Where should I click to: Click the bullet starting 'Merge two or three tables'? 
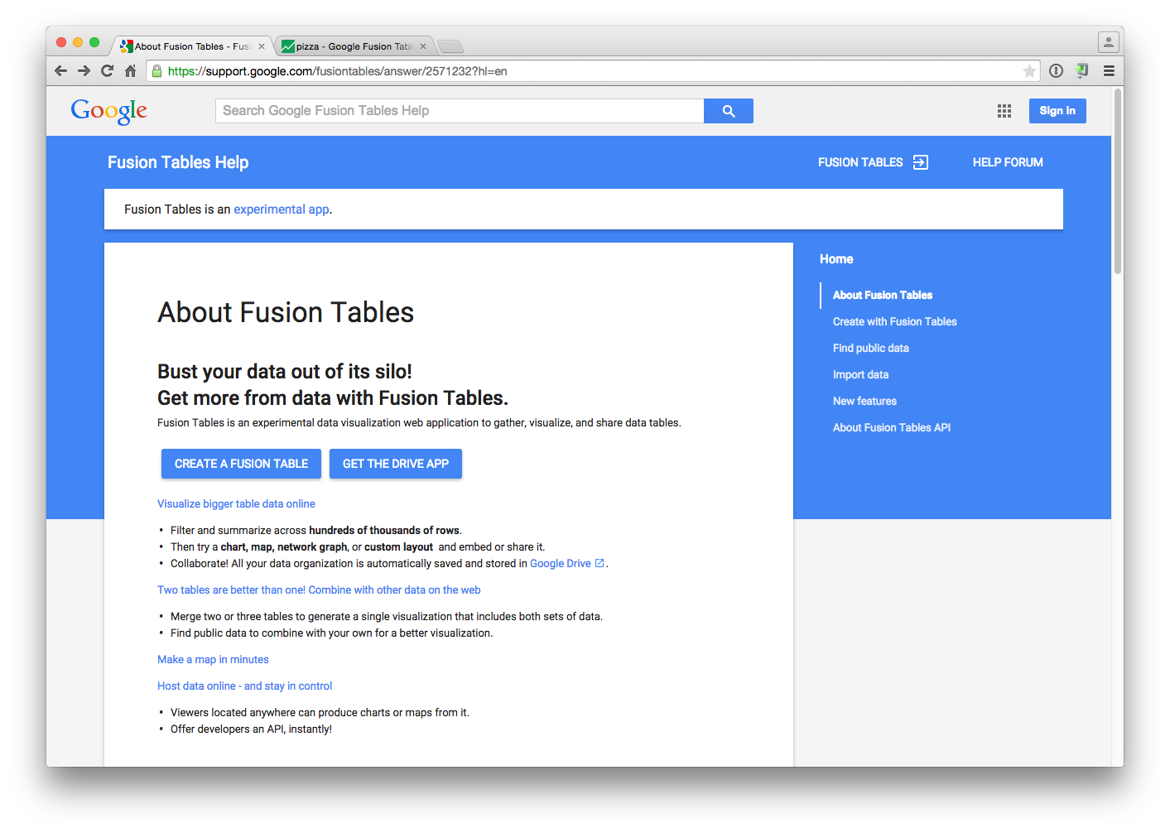[387, 616]
